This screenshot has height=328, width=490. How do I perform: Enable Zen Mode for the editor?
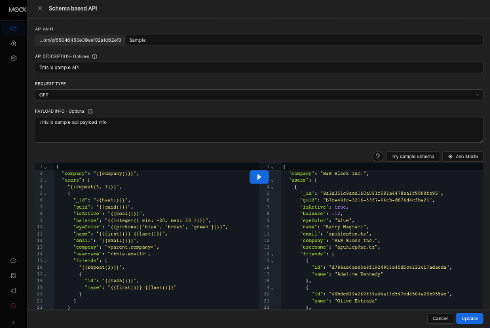(463, 156)
